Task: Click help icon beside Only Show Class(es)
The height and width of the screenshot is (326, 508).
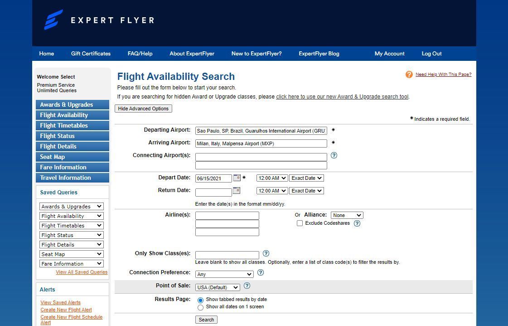Action: (x=266, y=254)
